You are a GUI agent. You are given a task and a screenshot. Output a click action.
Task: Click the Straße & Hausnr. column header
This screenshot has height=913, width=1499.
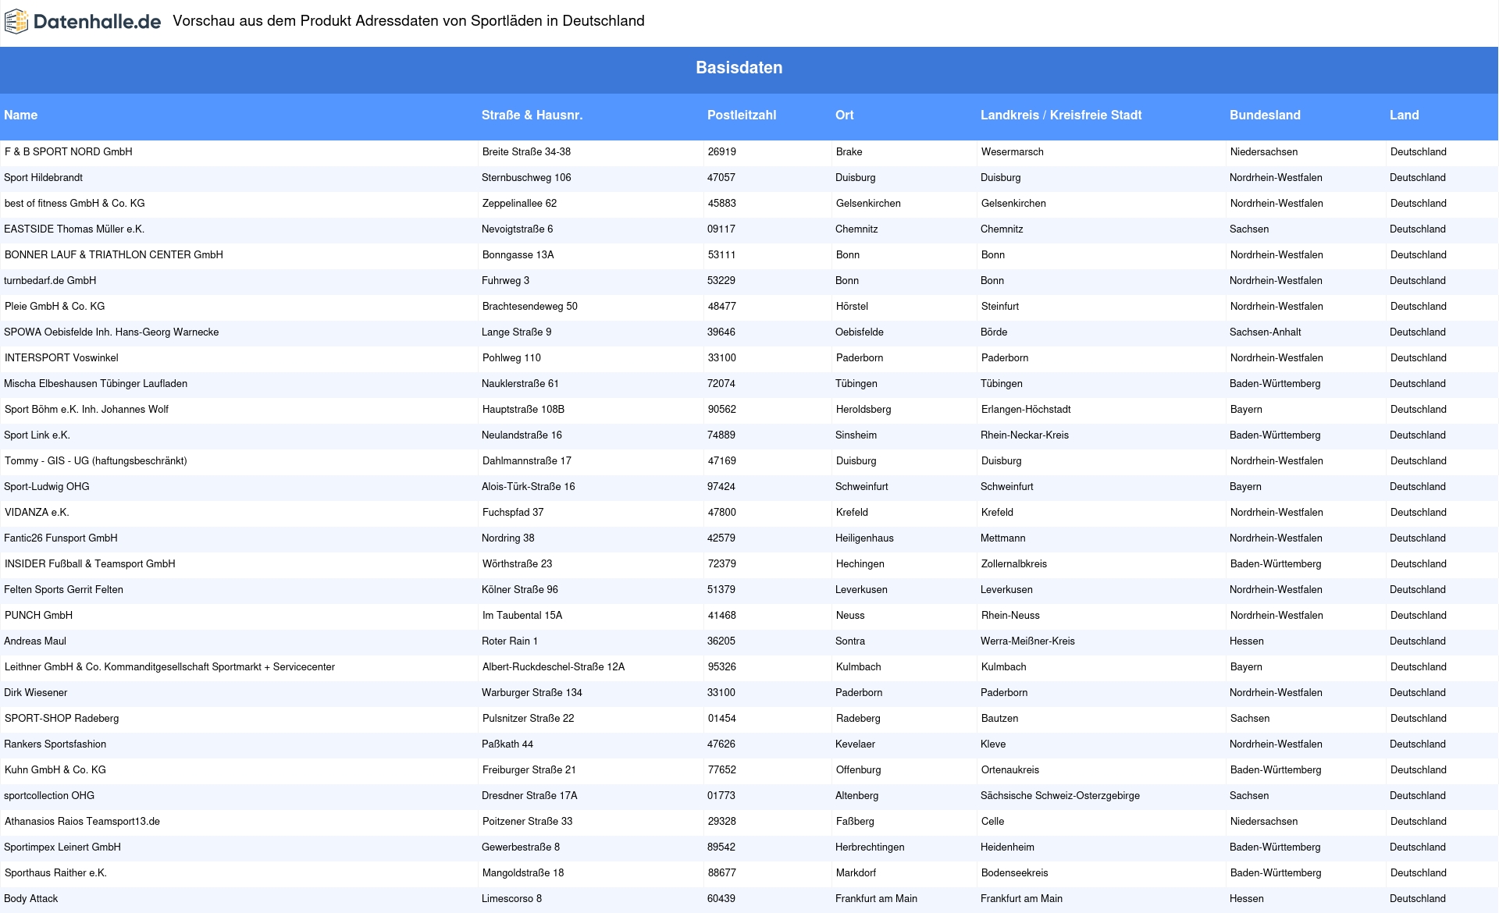tap(532, 115)
